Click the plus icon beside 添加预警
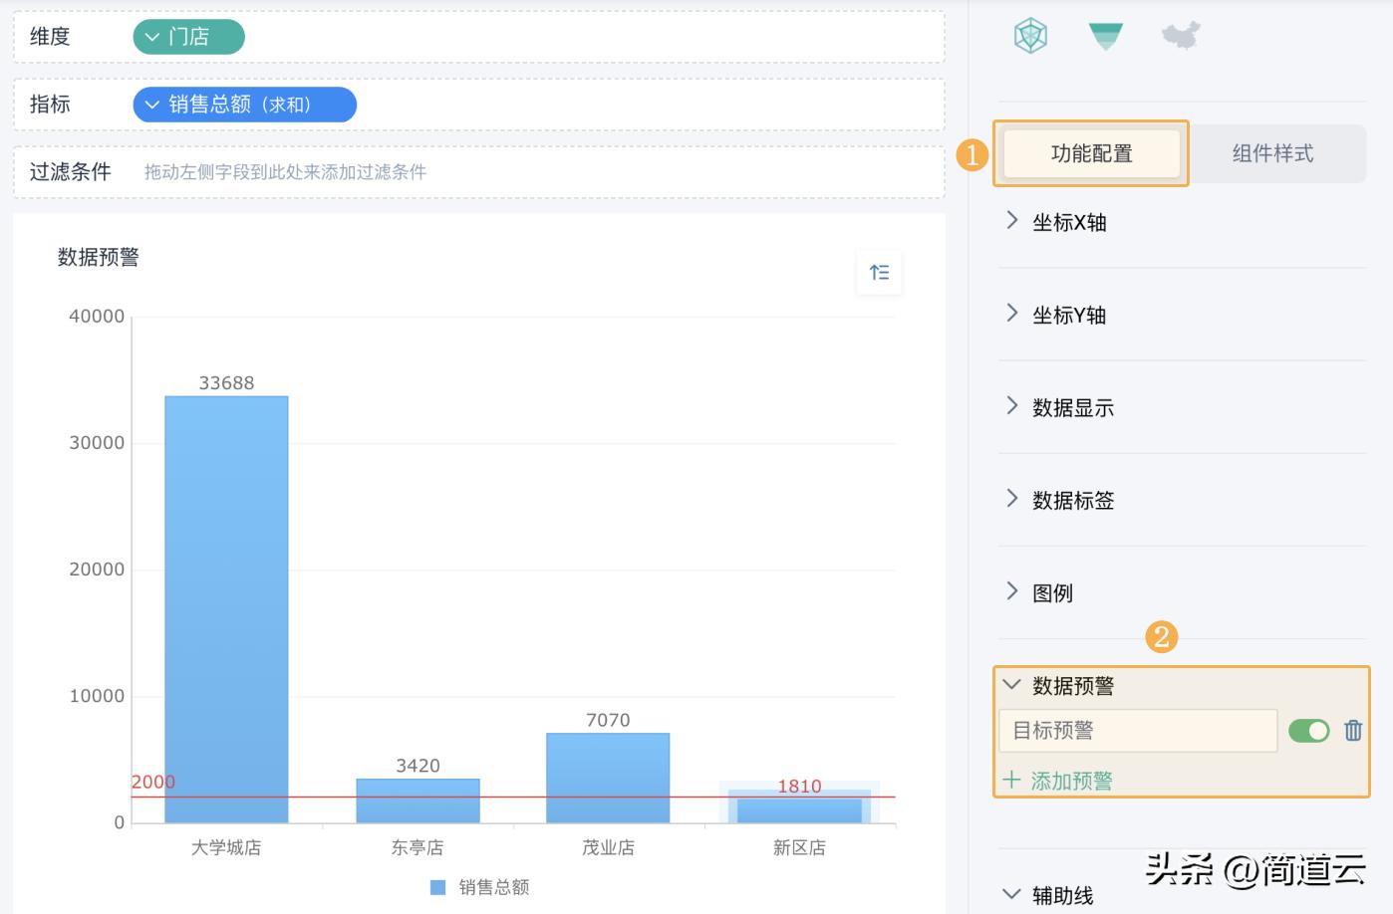This screenshot has height=914, width=1393. click(x=1011, y=780)
